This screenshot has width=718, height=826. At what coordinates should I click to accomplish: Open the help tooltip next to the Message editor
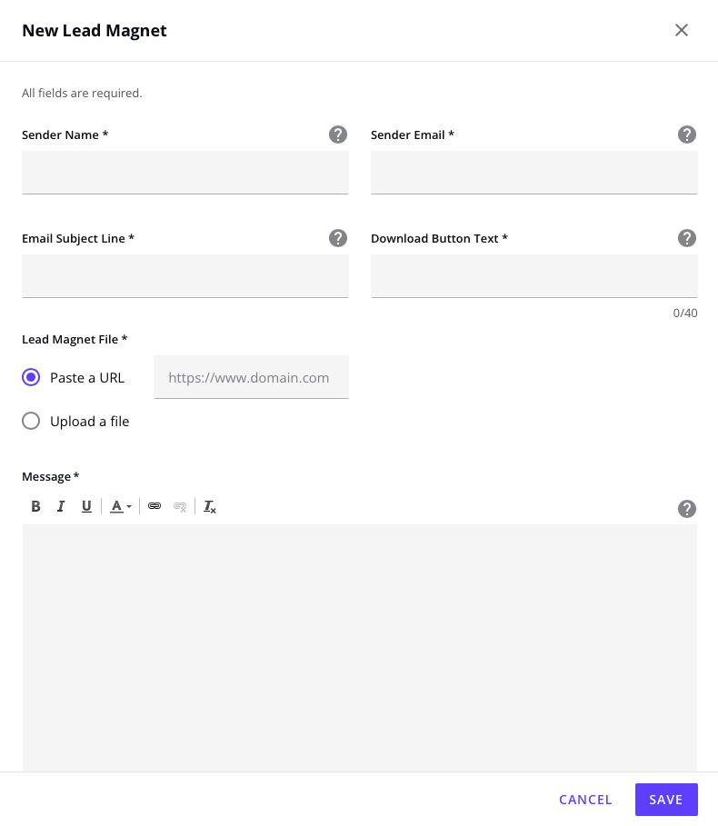point(687,509)
